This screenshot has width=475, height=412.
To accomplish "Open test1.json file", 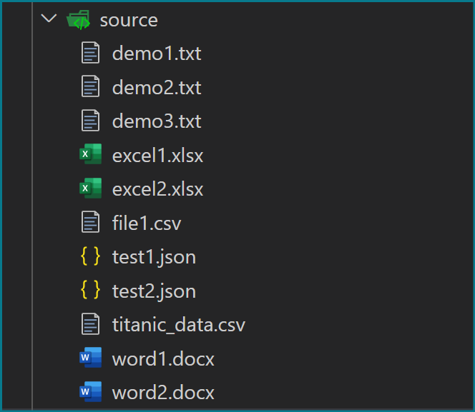I will (x=154, y=258).
